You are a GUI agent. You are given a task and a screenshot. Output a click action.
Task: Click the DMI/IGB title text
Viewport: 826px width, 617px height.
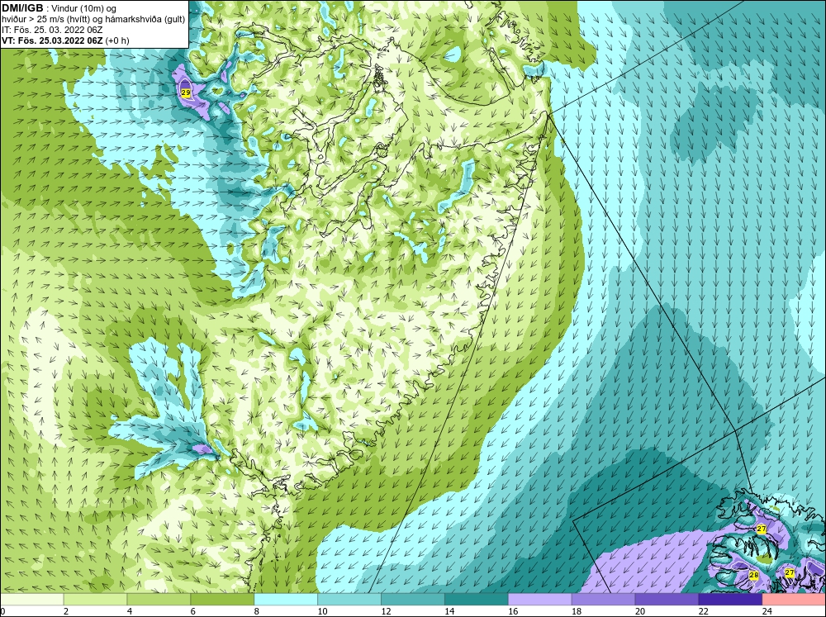pyautogui.click(x=22, y=8)
